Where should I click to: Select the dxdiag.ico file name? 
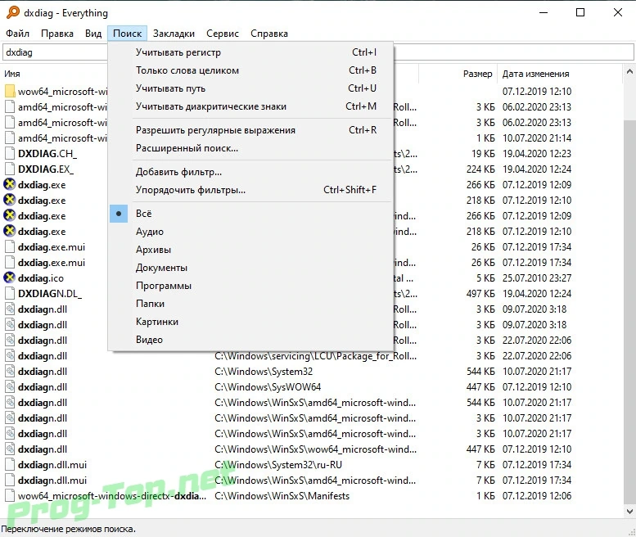point(41,278)
